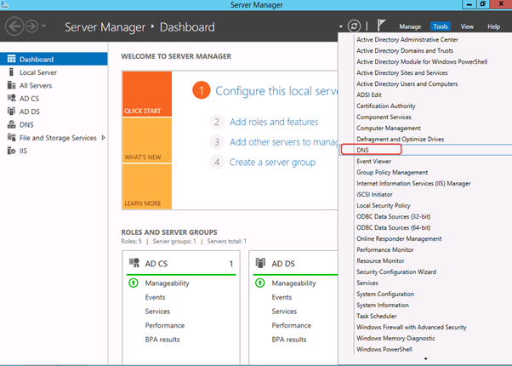The height and width of the screenshot is (366, 512).
Task: Click the Server Manager title bar icon
Action: (x=4, y=4)
